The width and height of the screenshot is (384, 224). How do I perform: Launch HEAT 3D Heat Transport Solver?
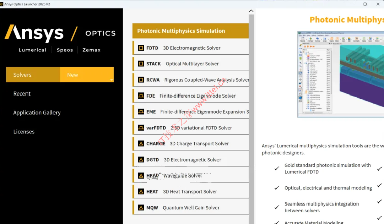tap(190, 192)
